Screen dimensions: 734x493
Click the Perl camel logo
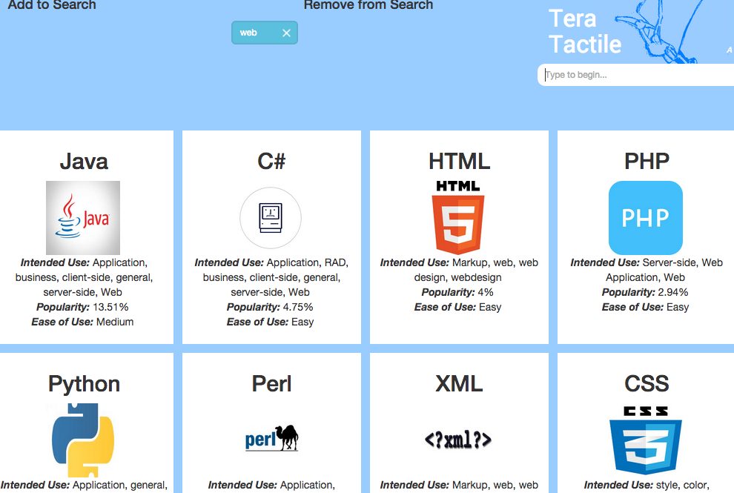pyautogui.click(x=271, y=438)
